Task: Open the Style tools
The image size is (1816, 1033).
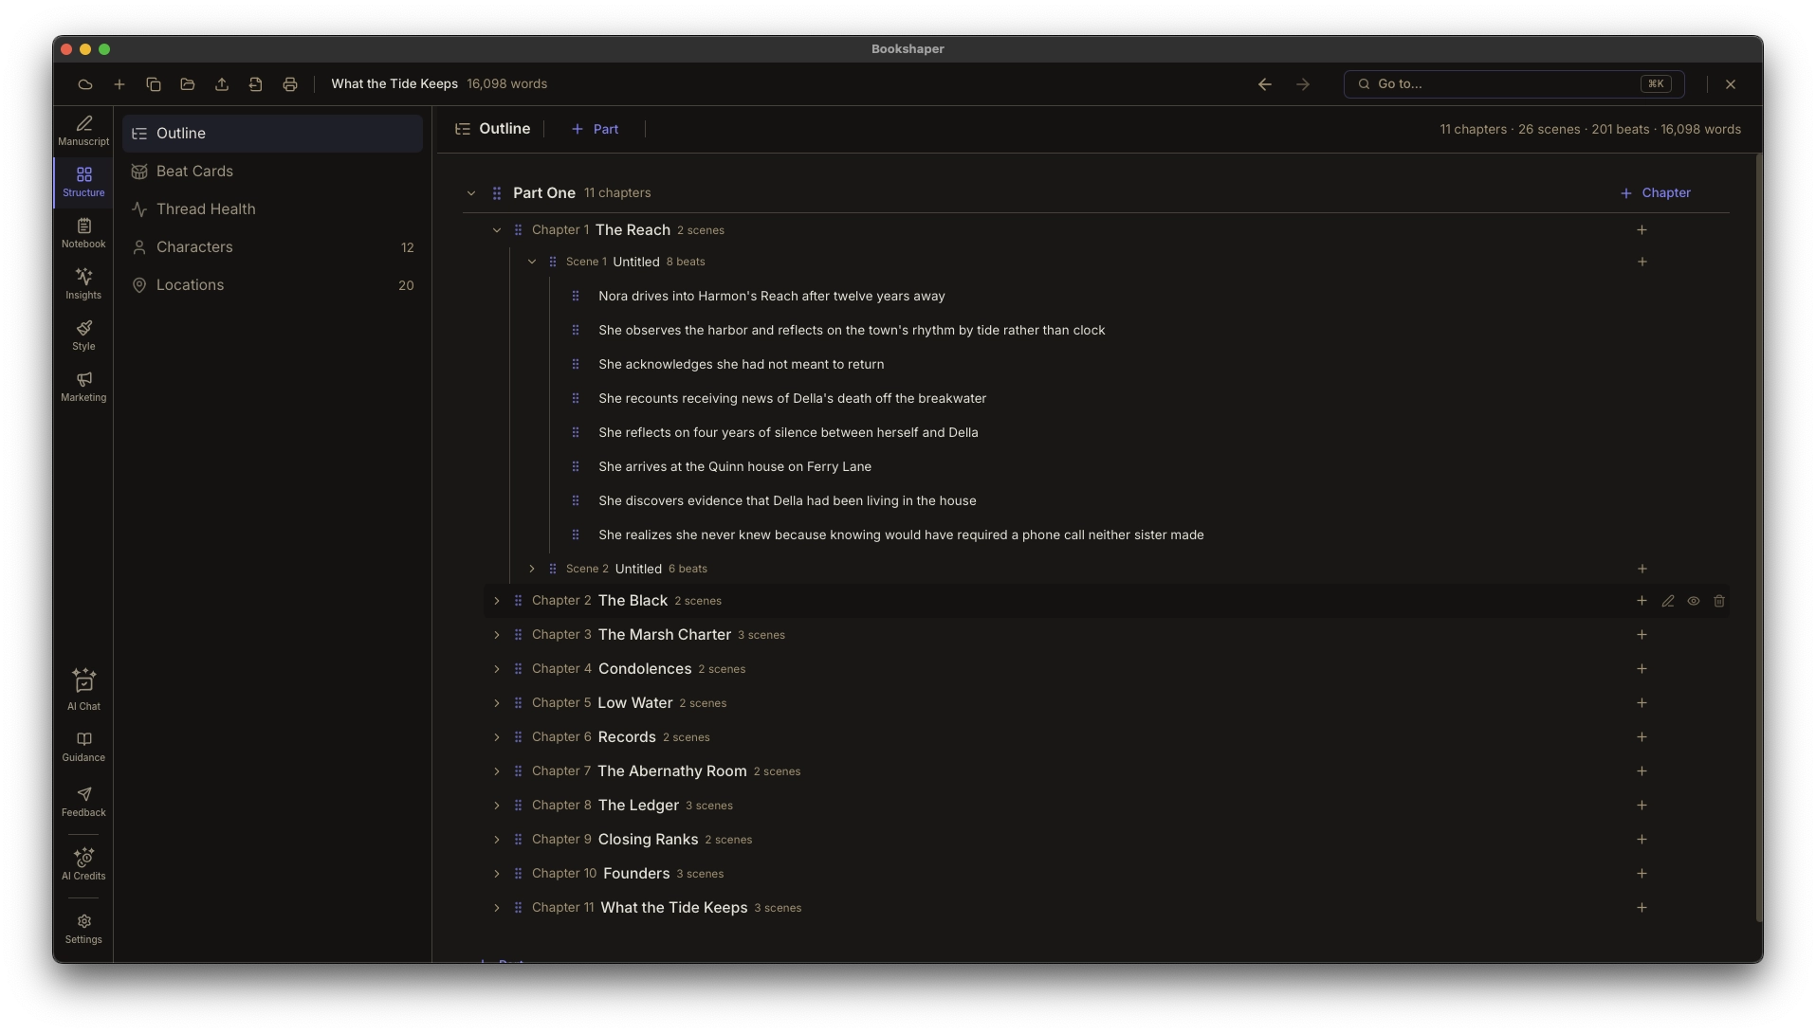Action: point(83,335)
